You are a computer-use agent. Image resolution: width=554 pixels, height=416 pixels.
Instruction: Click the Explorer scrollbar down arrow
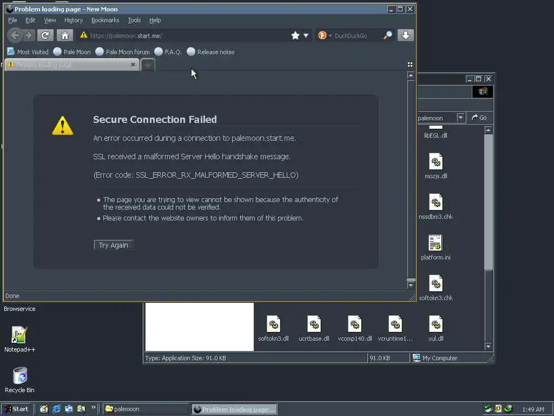pyautogui.click(x=489, y=346)
